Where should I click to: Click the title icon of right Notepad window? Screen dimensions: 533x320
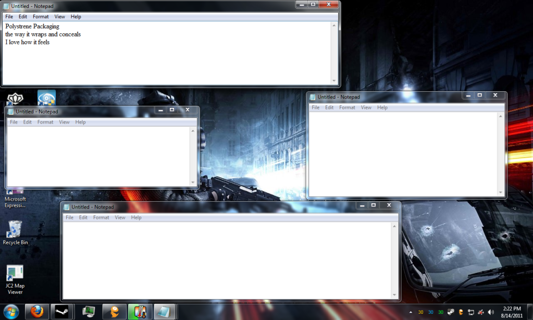coord(313,97)
